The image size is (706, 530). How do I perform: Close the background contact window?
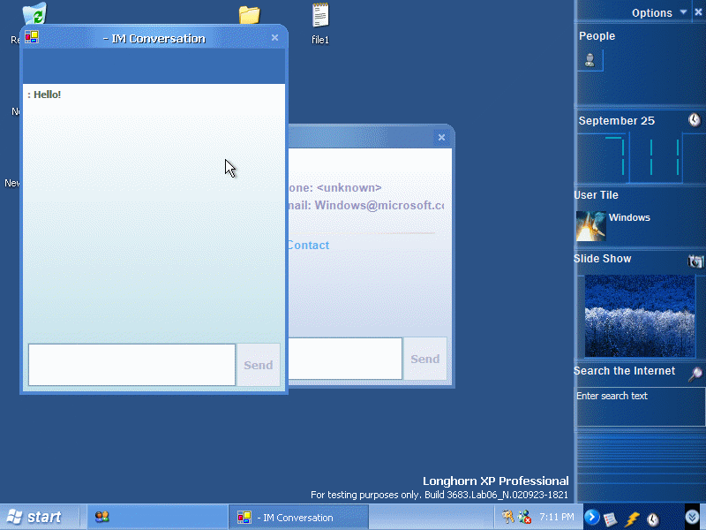441,138
